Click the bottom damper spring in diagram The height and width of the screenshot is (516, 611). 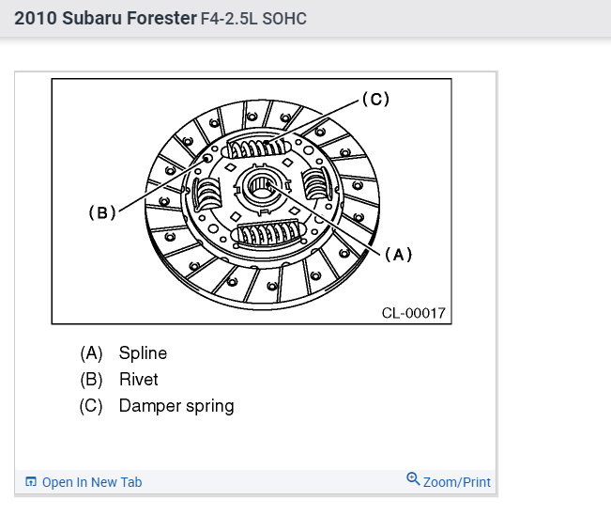coord(268,233)
